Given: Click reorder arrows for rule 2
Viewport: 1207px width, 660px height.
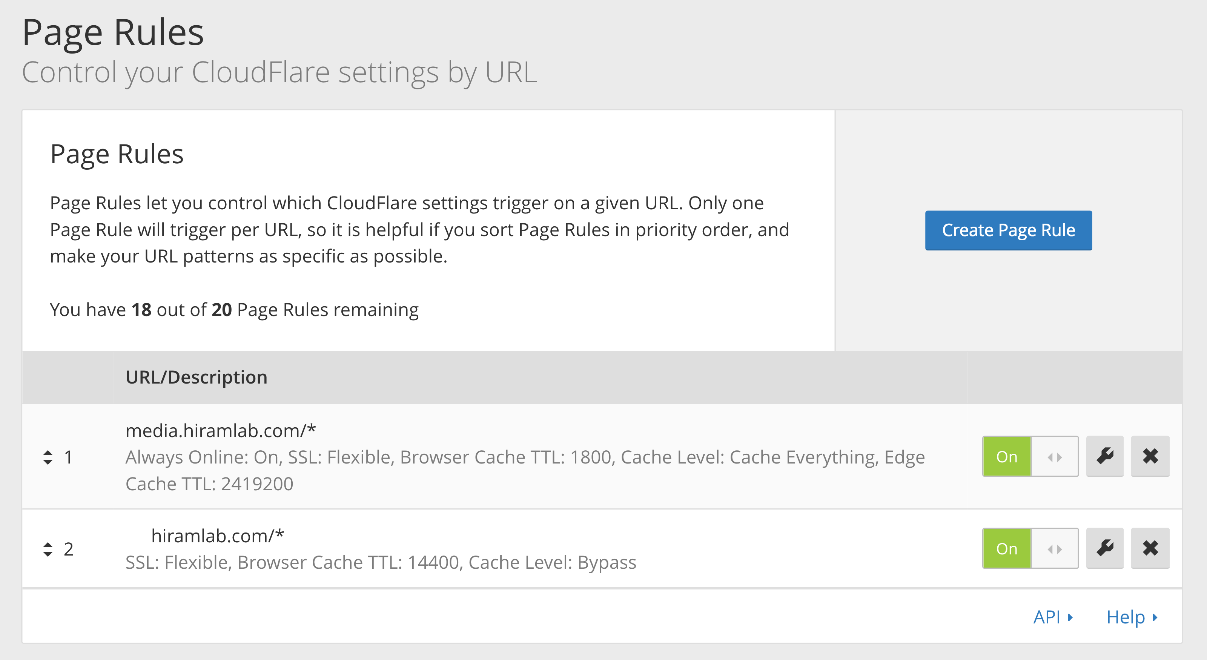Looking at the screenshot, I should (48, 549).
